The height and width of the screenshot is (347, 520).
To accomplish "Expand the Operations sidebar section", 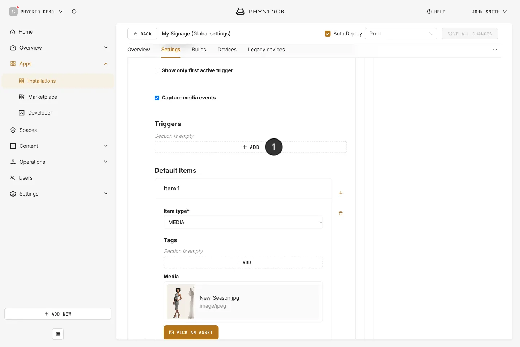I will pos(106,162).
